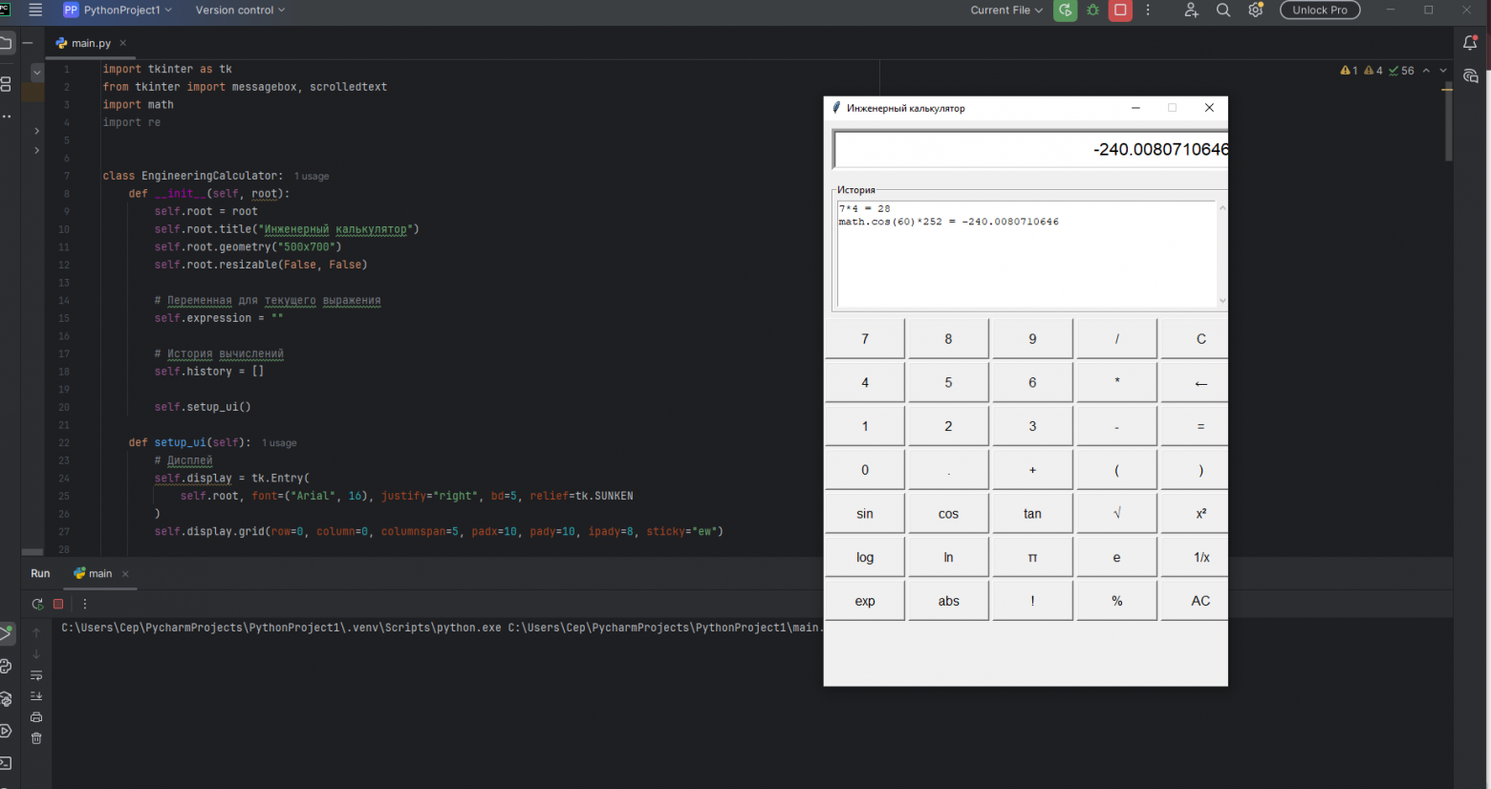Toggle scroll to end in Run console

pos(36,696)
